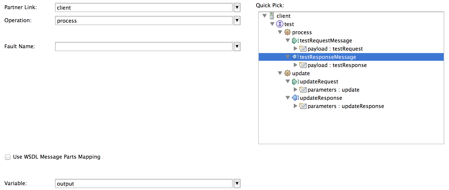This screenshot has height=190, width=449.
Task: Click the process operation gear icon
Action: point(287,32)
